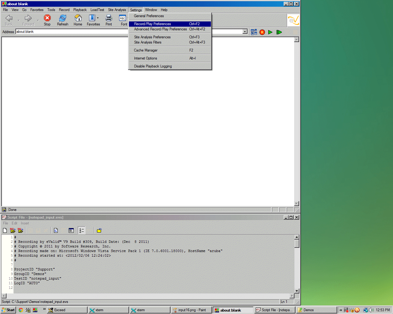Click the status bar page icon left of Done
This screenshot has height=314, width=393.
pos(4,210)
